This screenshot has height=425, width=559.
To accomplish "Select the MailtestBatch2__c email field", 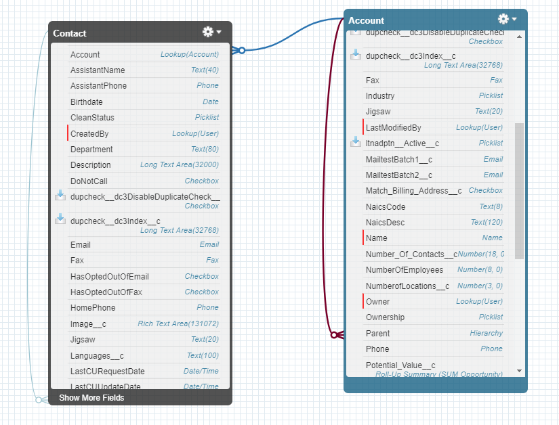I will (x=434, y=175).
